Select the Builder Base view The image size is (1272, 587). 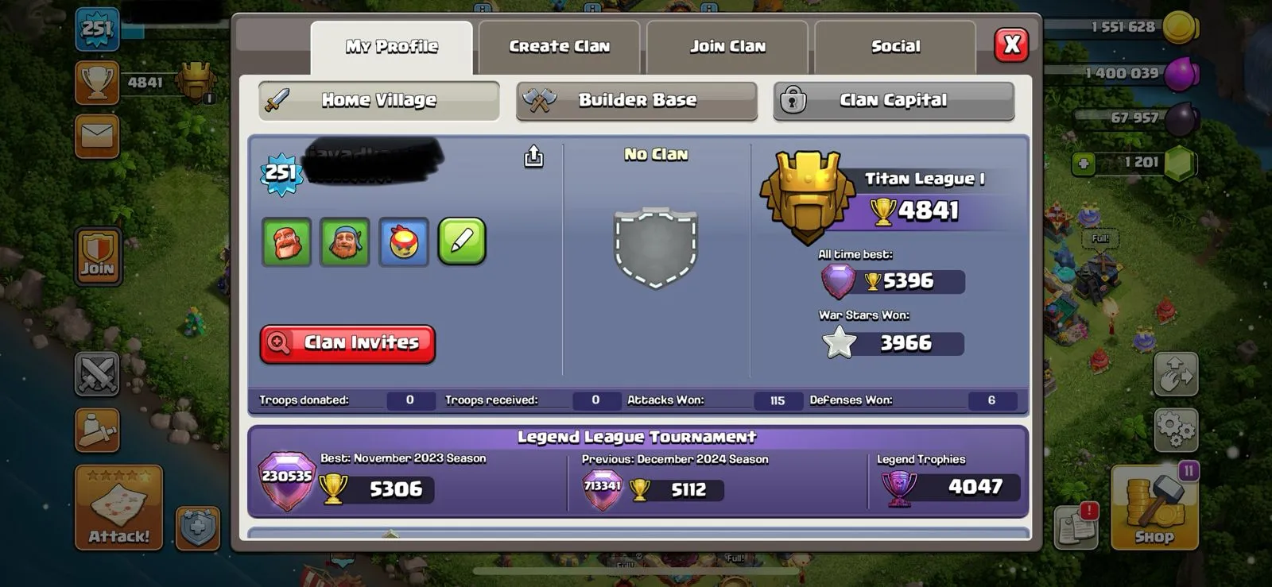[637, 101]
